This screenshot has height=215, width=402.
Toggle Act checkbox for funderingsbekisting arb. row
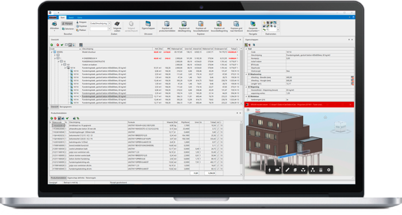point(218,162)
